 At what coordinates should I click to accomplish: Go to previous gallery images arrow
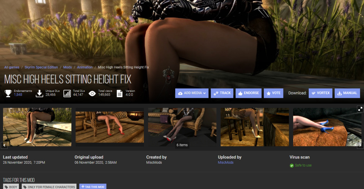tap(4, 145)
